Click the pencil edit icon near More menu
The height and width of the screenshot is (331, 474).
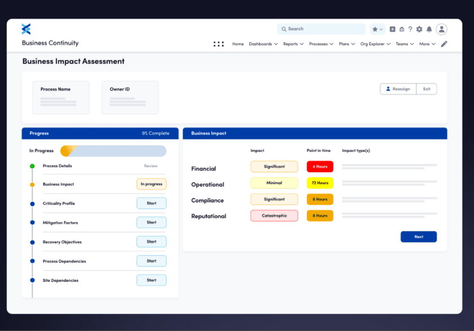tap(444, 43)
